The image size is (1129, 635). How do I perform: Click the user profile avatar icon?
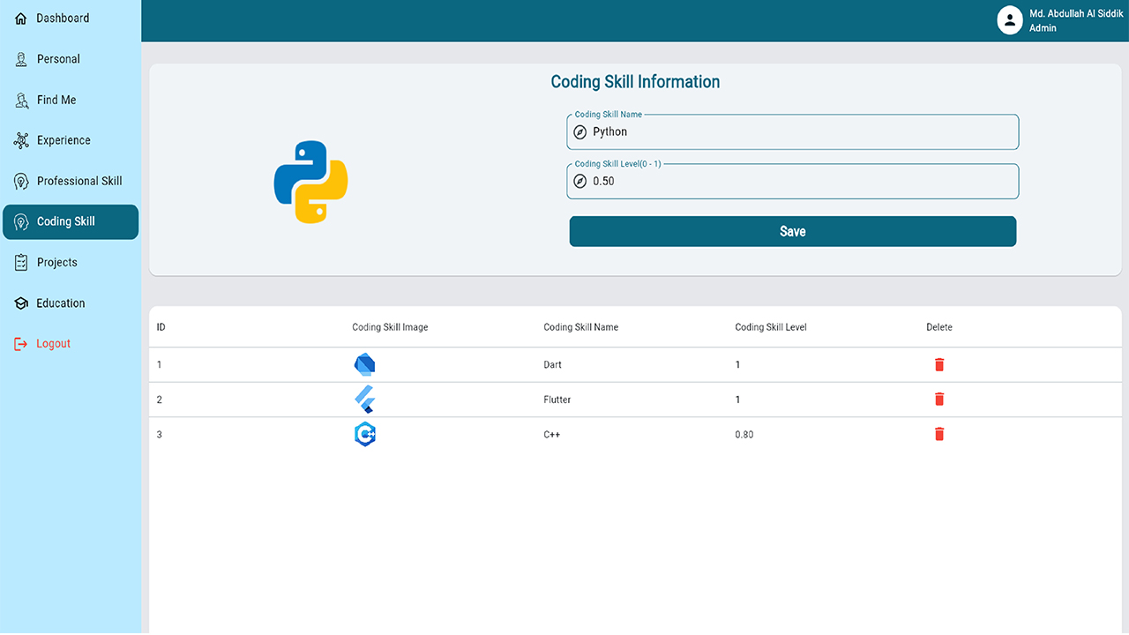click(x=1009, y=20)
